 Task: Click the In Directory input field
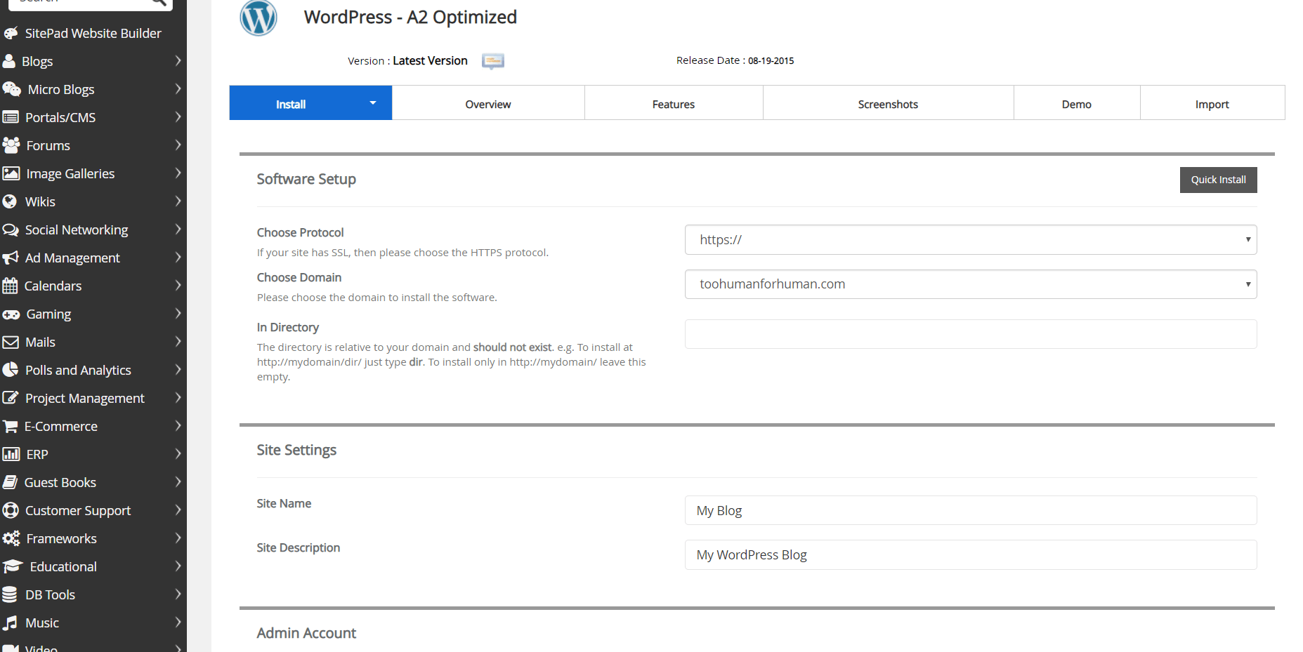coord(970,334)
